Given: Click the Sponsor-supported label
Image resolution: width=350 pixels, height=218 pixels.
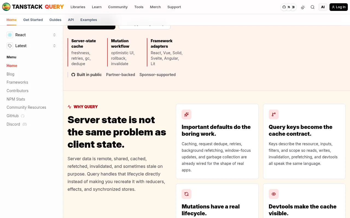Looking at the screenshot, I should [157, 75].
